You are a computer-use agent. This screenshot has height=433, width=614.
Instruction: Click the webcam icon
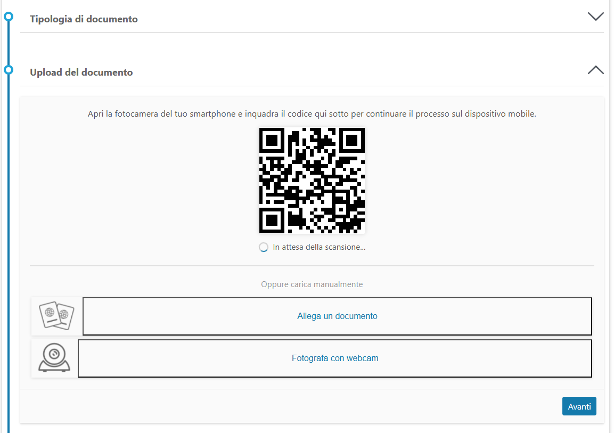pyautogui.click(x=54, y=357)
